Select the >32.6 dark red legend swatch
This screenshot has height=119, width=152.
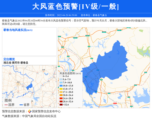tap(61, 104)
